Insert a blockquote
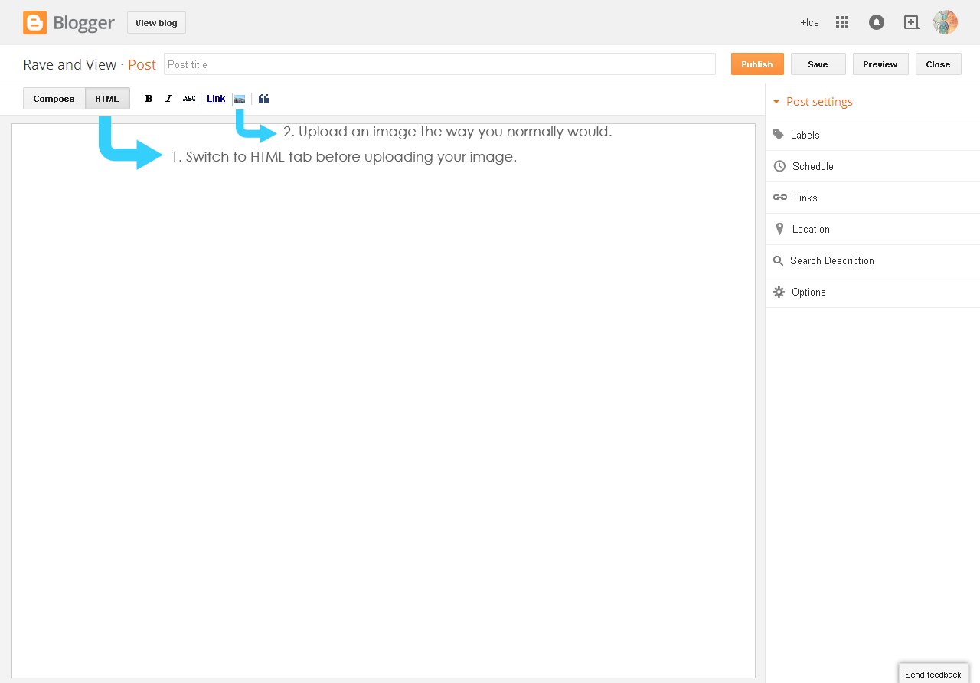 tap(263, 98)
